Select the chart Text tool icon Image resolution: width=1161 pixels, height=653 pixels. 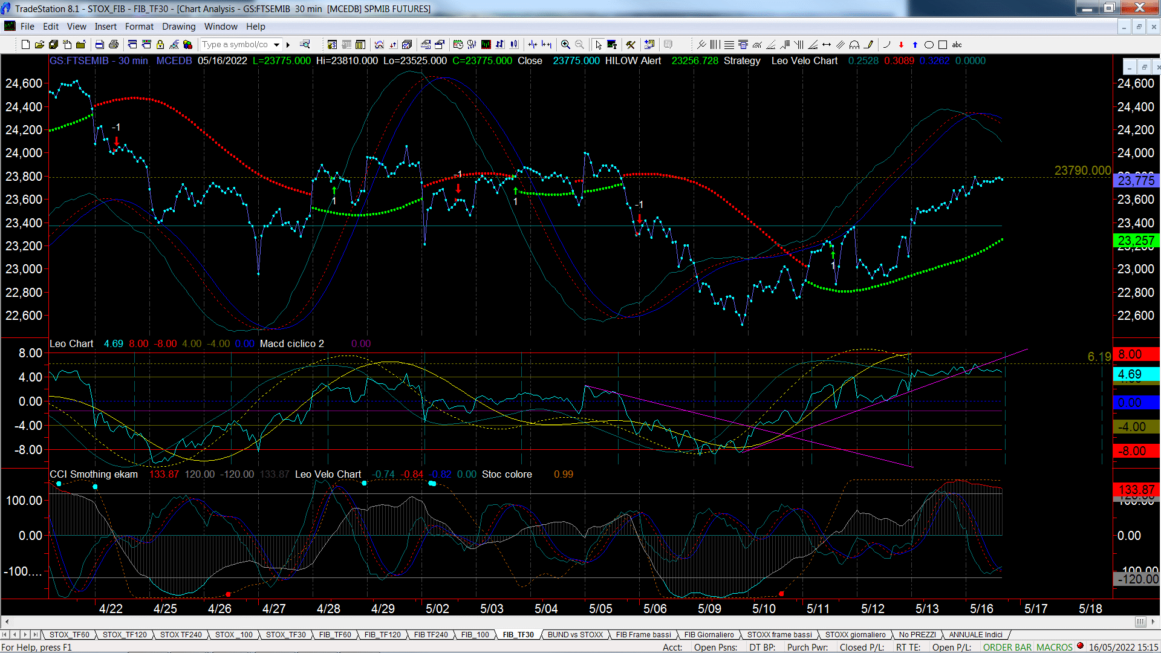click(x=612, y=45)
